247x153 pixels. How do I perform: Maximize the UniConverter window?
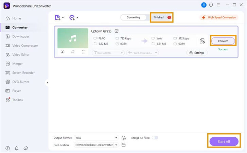coord(234,5)
